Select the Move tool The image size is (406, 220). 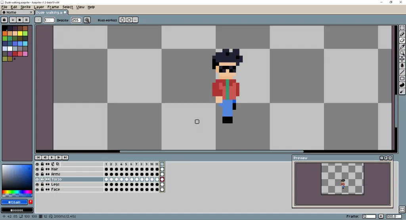tap(402, 59)
